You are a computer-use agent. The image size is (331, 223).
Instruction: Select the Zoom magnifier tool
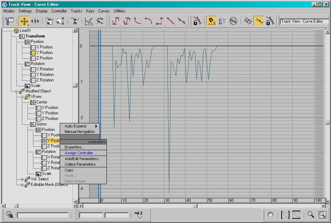pyautogui.click(x=311, y=215)
